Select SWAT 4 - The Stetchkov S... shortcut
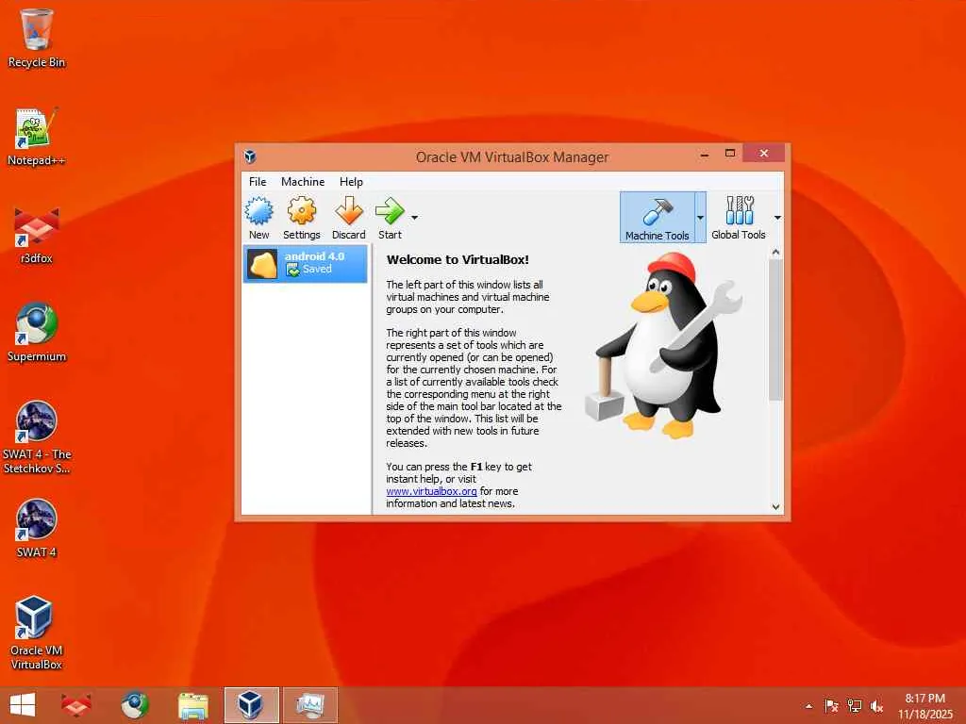This screenshot has width=966, height=724. pyautogui.click(x=37, y=437)
